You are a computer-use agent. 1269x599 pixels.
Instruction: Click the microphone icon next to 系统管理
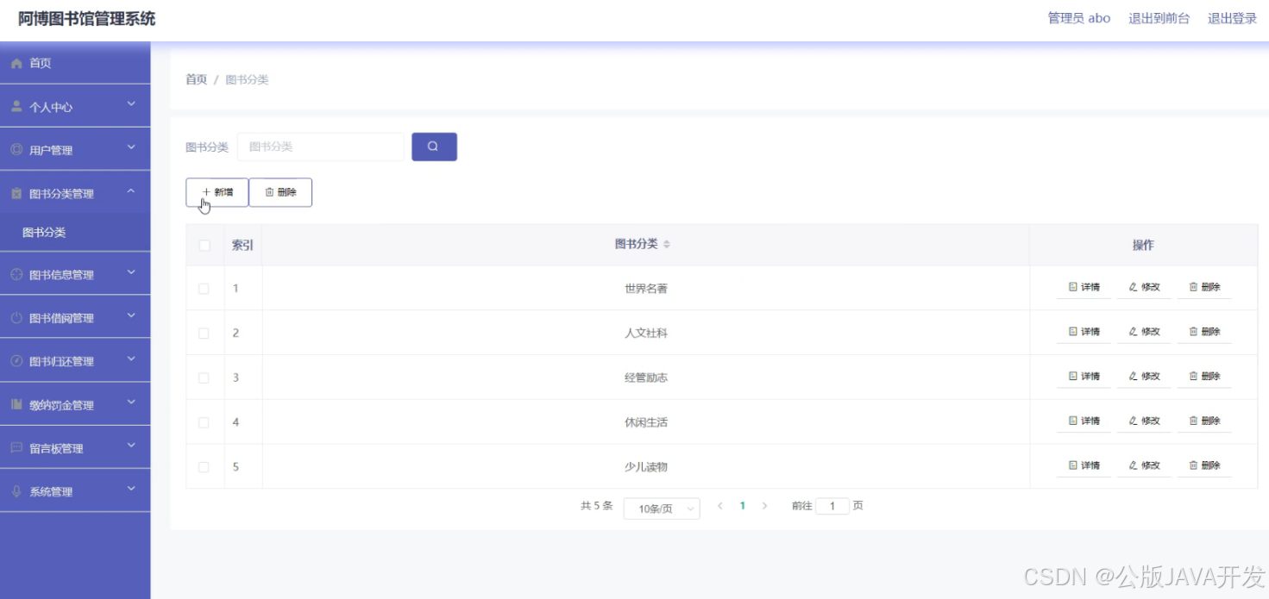pos(16,491)
